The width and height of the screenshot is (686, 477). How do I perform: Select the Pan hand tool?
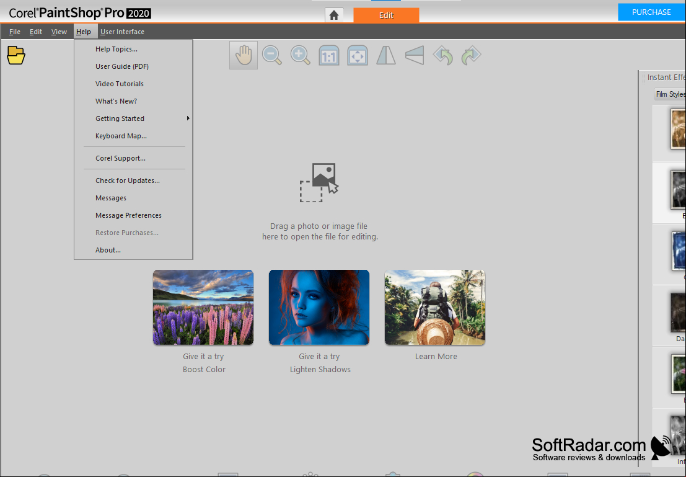tap(244, 55)
